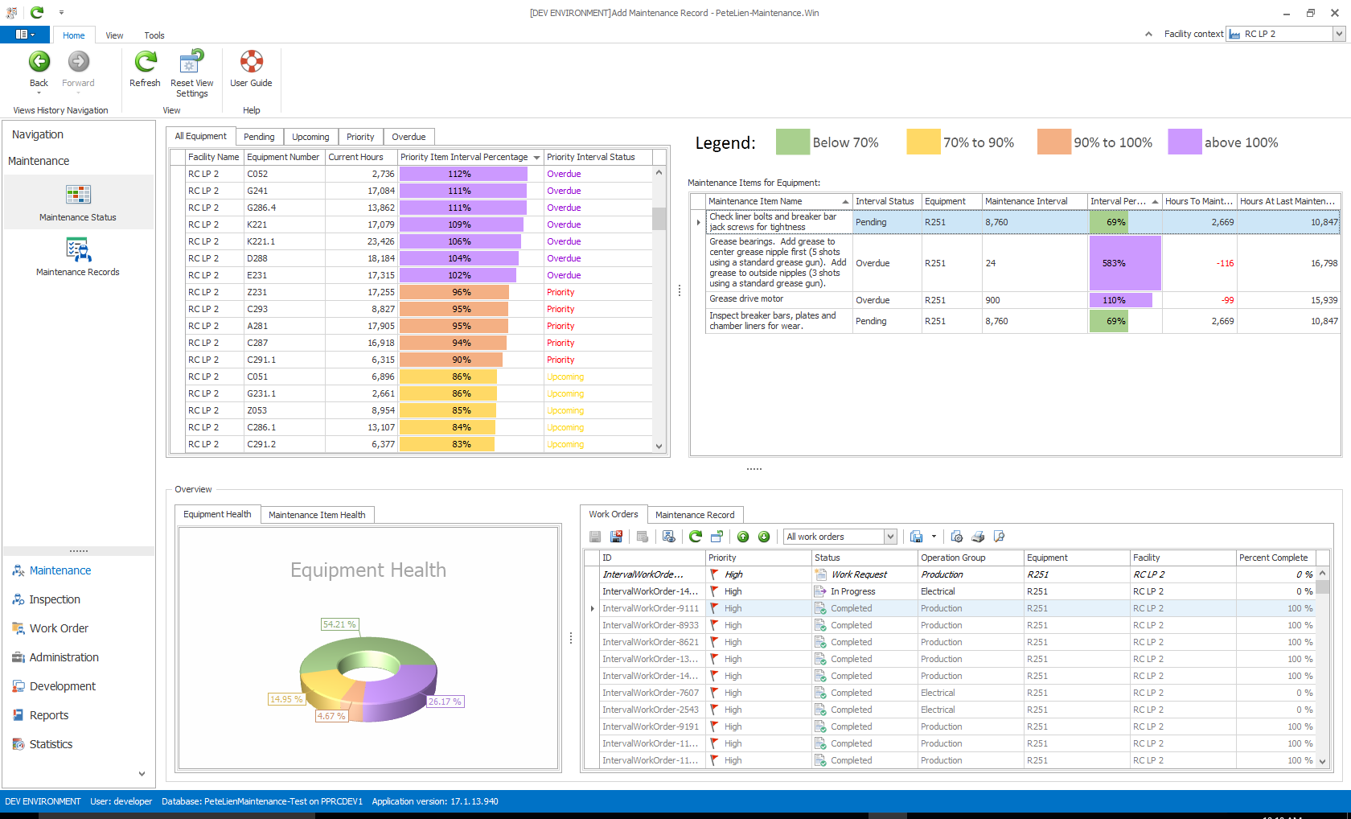Select the Upcoming equipment tab
Image resolution: width=1351 pixels, height=819 pixels.
pos(310,137)
